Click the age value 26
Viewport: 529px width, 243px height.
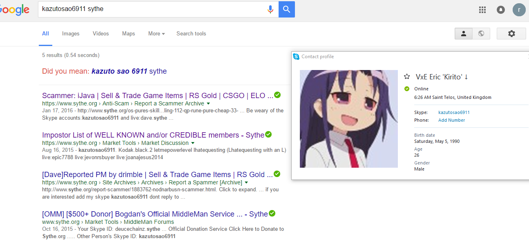click(417, 155)
